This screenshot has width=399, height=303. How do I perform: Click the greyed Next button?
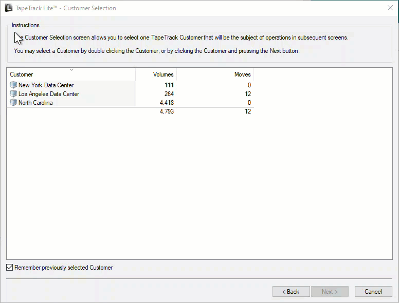click(330, 292)
